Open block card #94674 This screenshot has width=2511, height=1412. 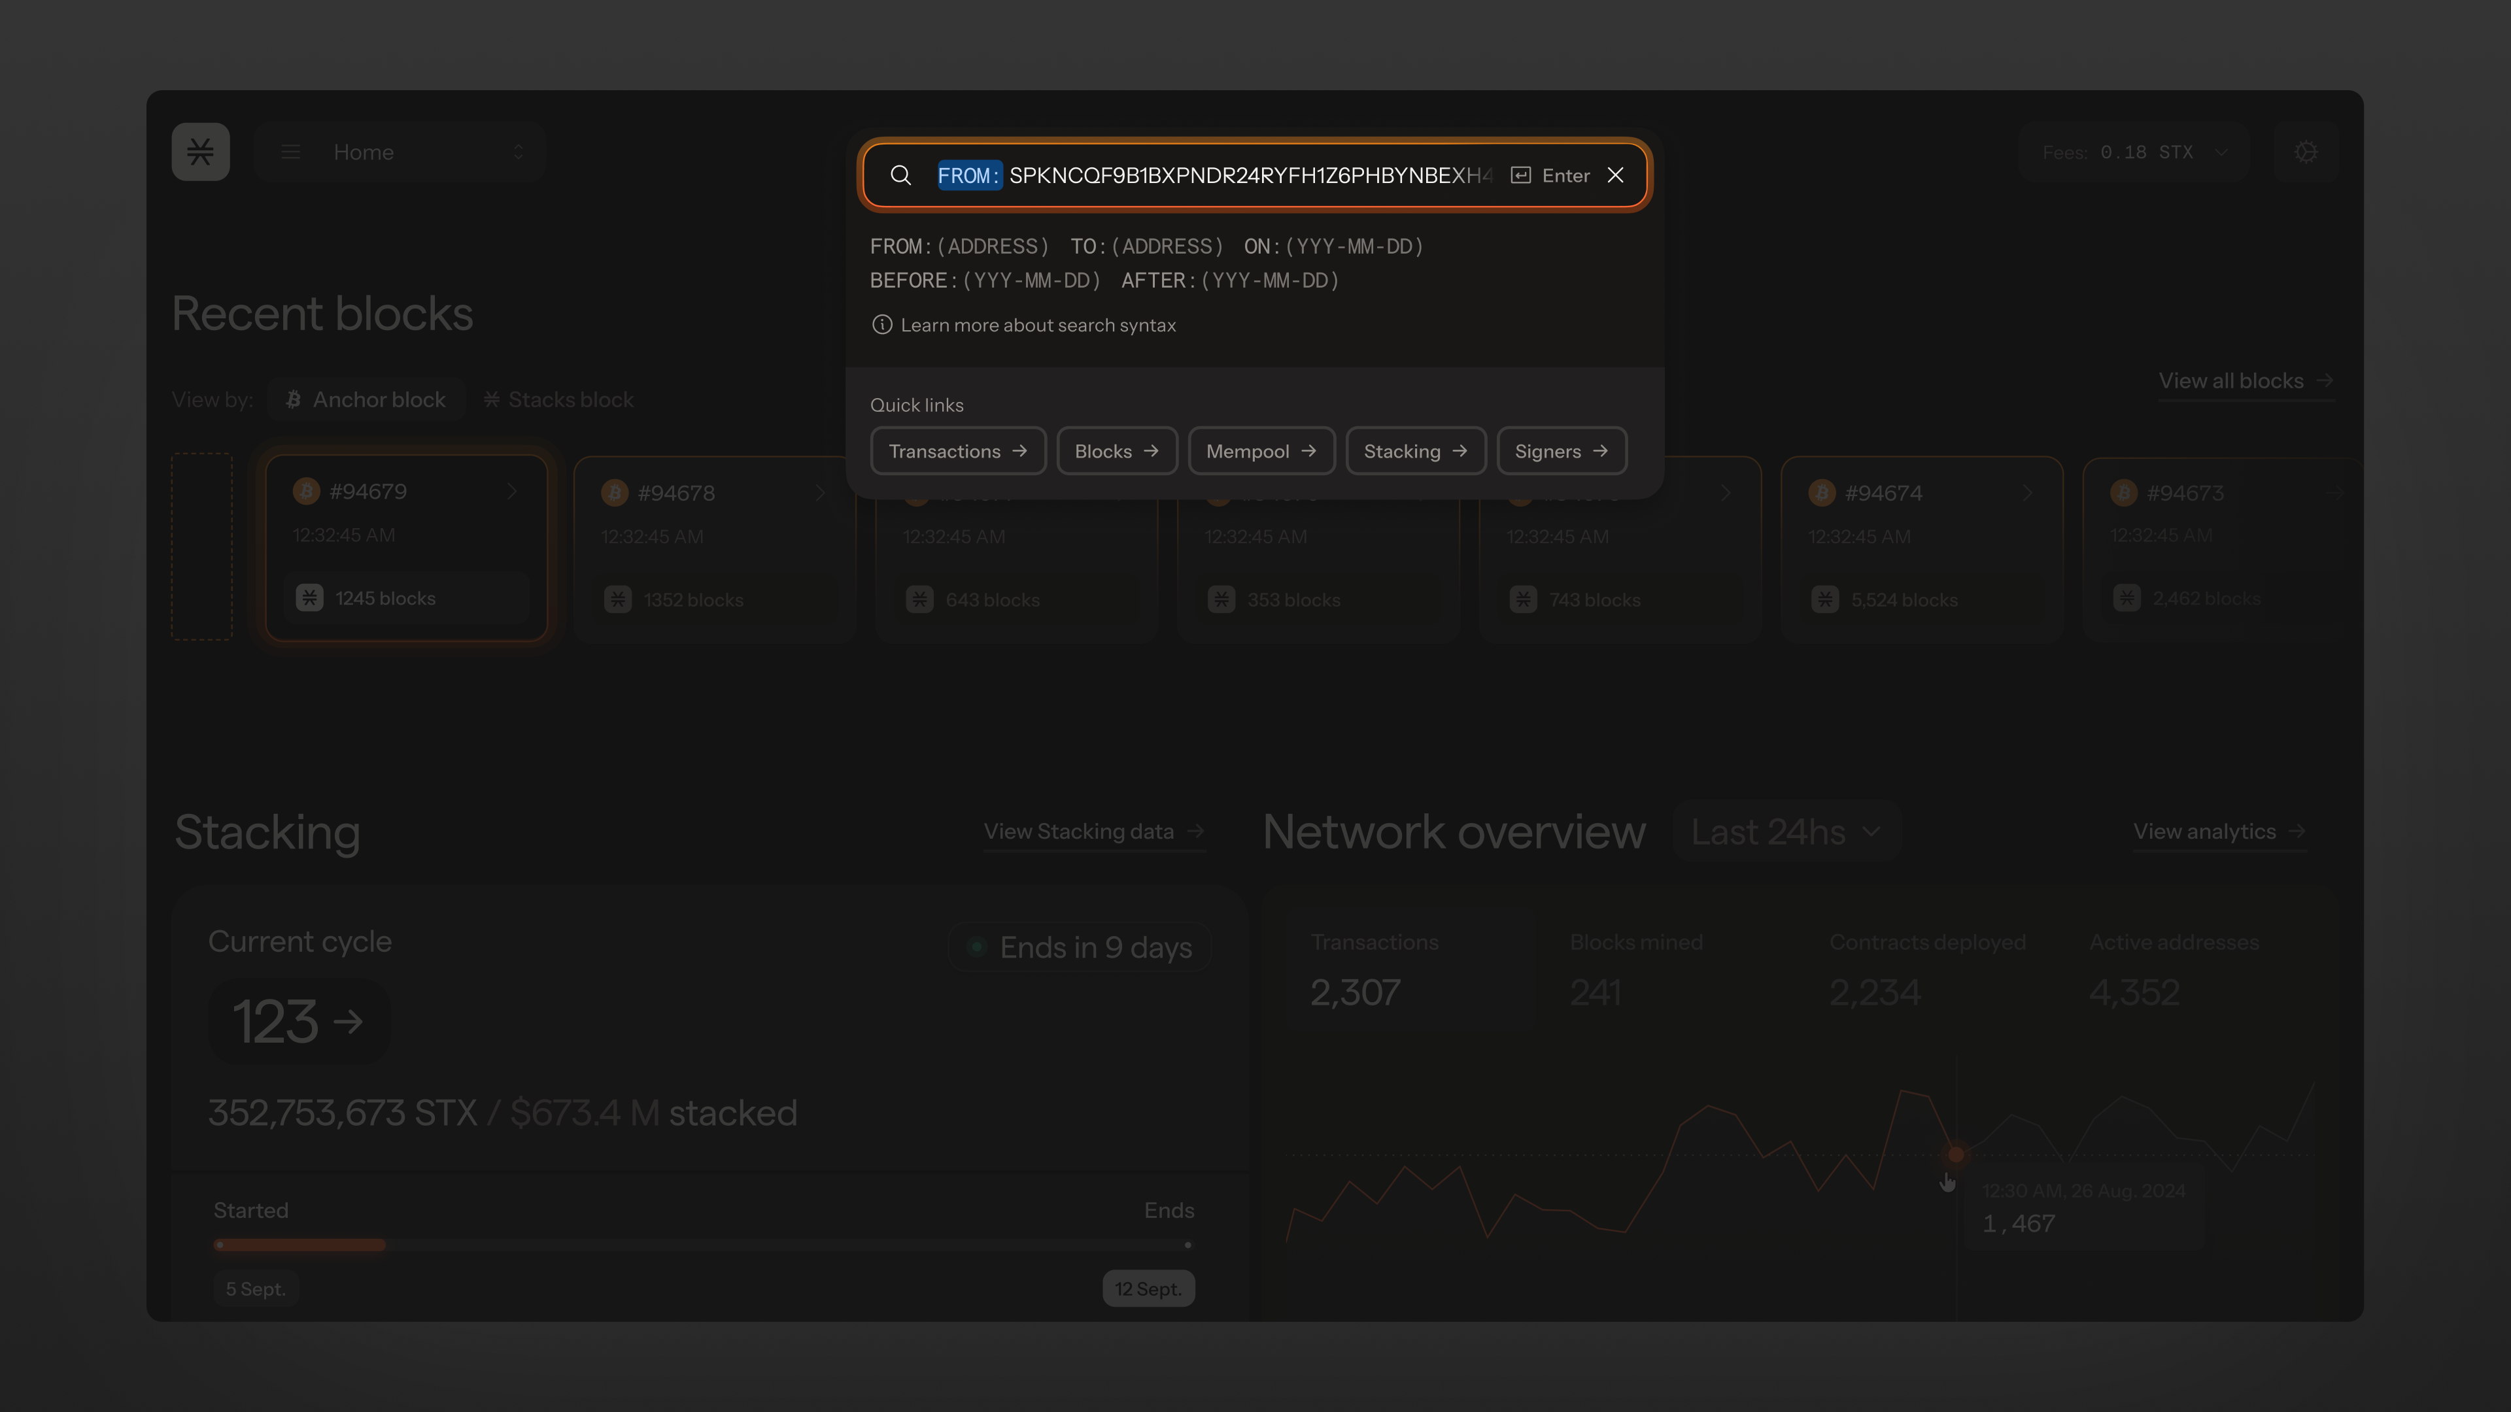pos(1921,548)
